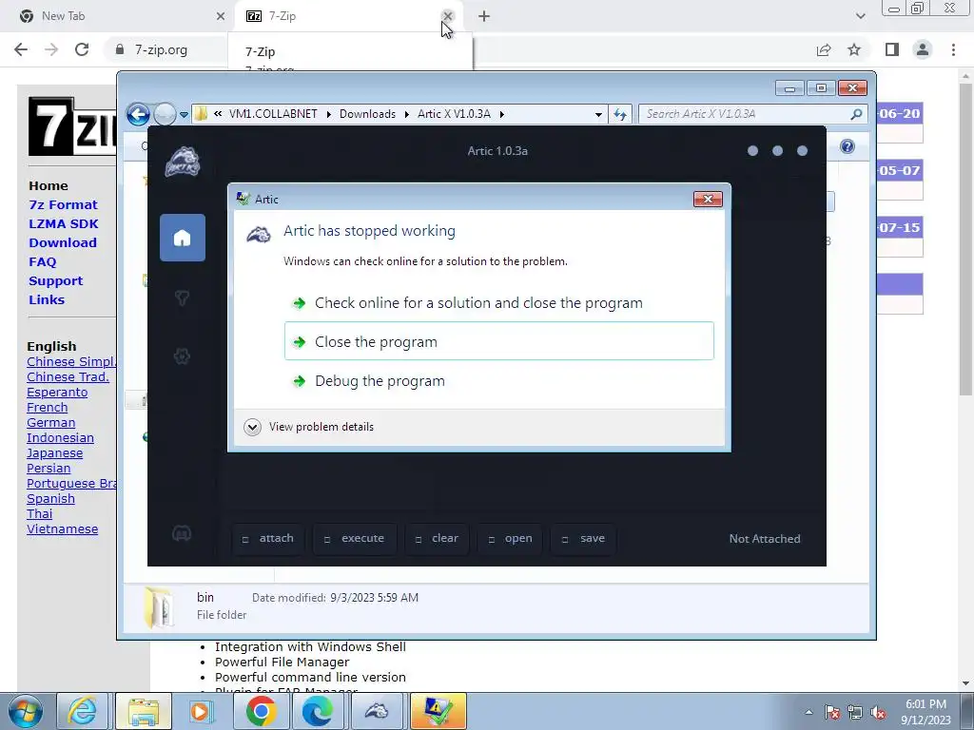Open Explorer recent locations dropdown
This screenshot has width=974, height=730.
[184, 114]
